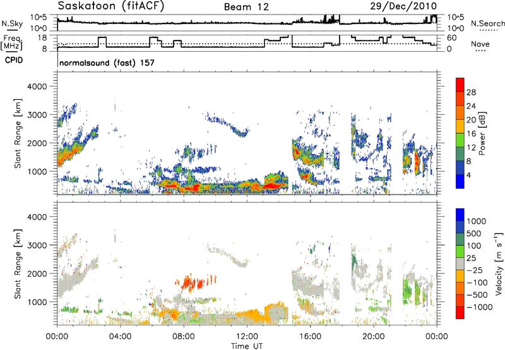
Task: Pick the light green segment of power colorbar
Action: pos(460,140)
